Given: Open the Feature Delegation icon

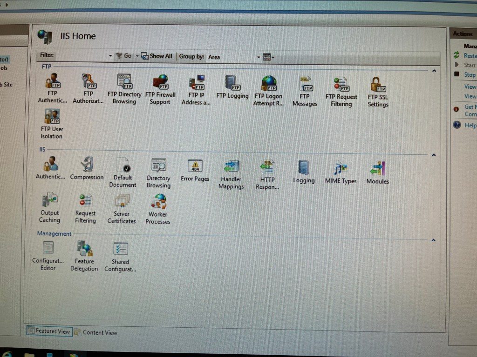Looking at the screenshot, I should tap(84, 249).
